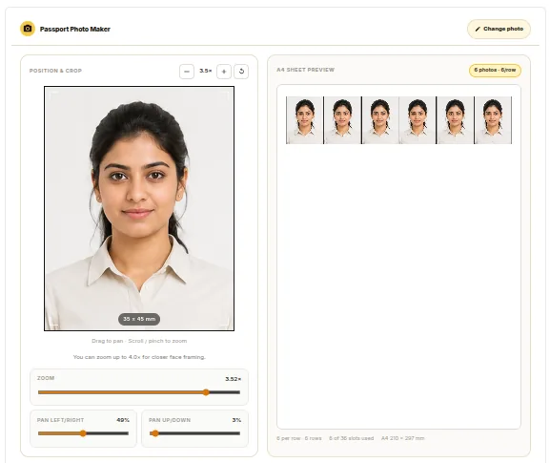The image size is (550, 463).
Task: Click the 49% pan left/right value
Action: pyautogui.click(x=123, y=420)
